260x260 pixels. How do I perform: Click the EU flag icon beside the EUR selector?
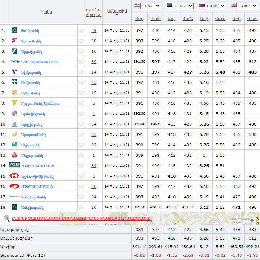[169, 5]
